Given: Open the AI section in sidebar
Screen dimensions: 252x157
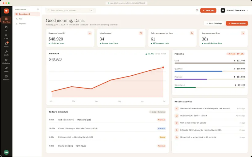Looking at the screenshot, I should pos(6,28).
